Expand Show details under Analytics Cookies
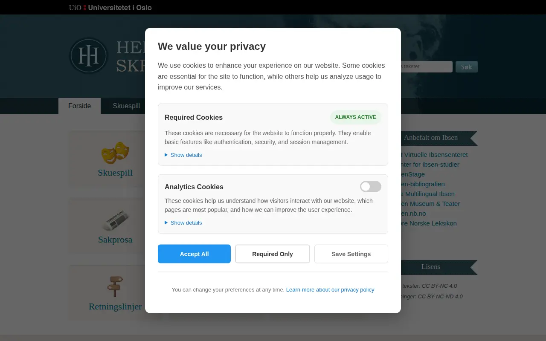 pos(183,223)
